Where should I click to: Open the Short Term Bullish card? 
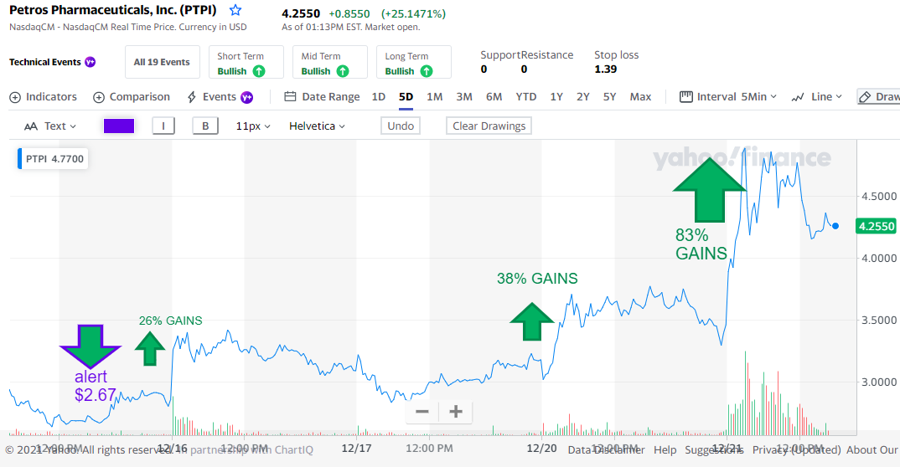coord(246,62)
